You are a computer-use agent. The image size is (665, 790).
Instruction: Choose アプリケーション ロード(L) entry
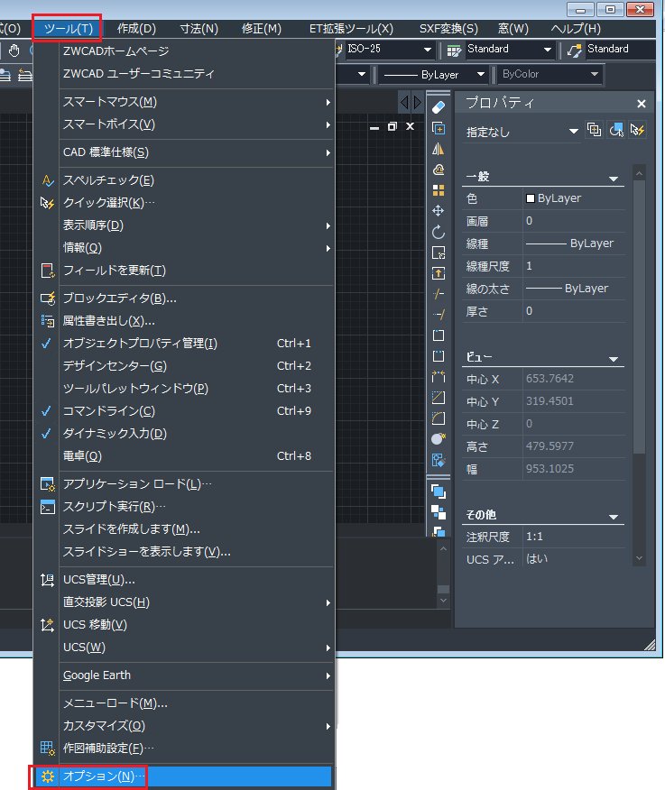coord(185,484)
